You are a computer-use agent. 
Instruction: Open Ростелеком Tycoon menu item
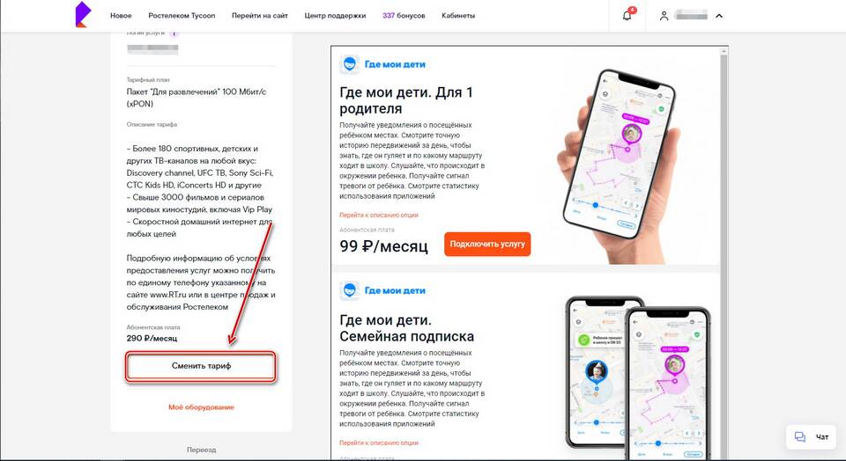pyautogui.click(x=182, y=16)
